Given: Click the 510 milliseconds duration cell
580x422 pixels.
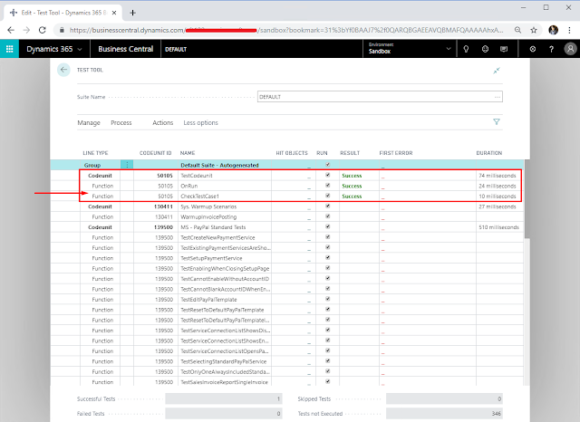Looking at the screenshot, I should coord(498,227).
